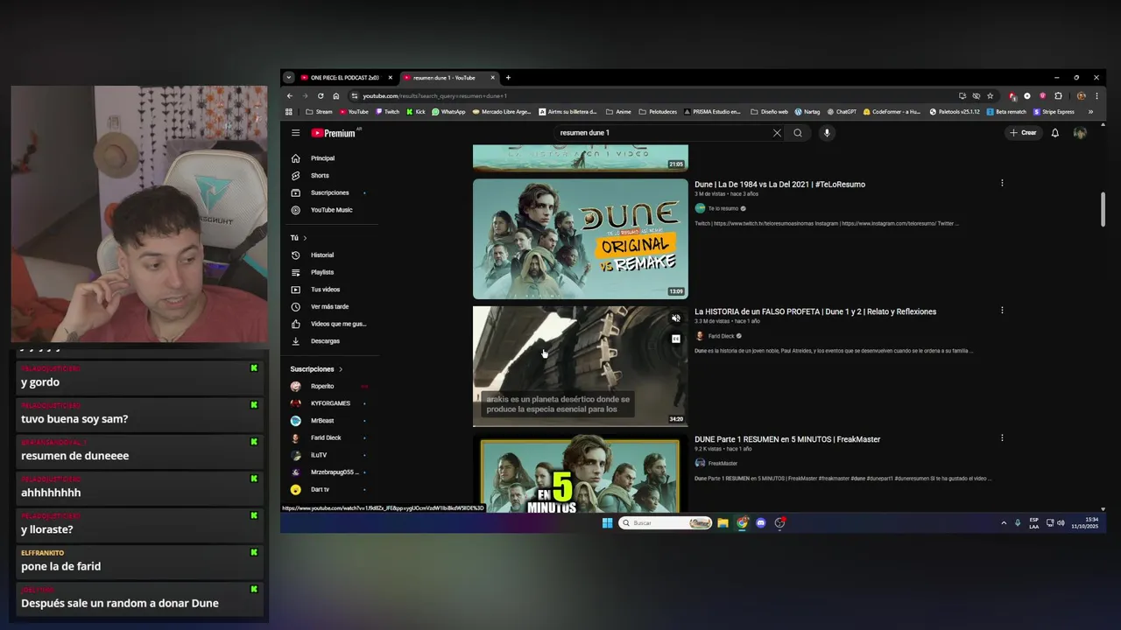Viewport: 1121px width, 630px height.
Task: Open the Stripe Express bookmark
Action: click(x=1054, y=112)
